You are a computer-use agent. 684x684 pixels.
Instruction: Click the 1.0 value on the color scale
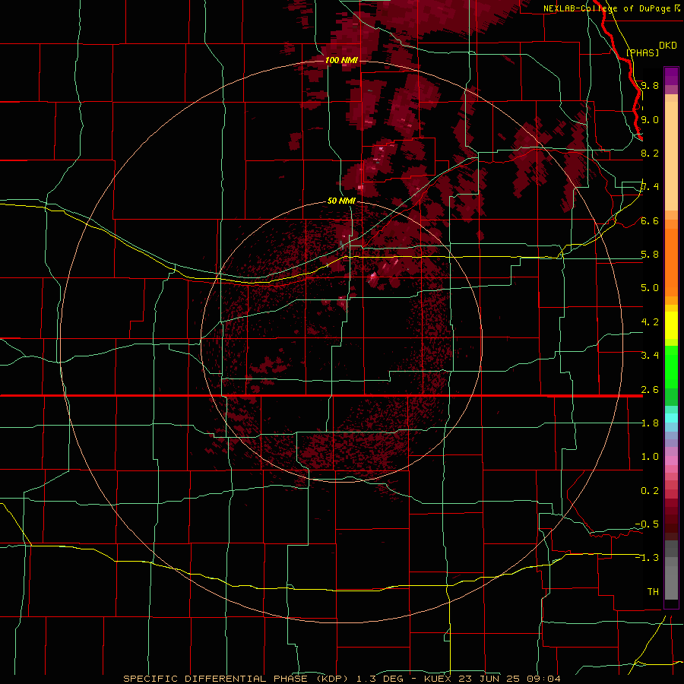[650, 457]
